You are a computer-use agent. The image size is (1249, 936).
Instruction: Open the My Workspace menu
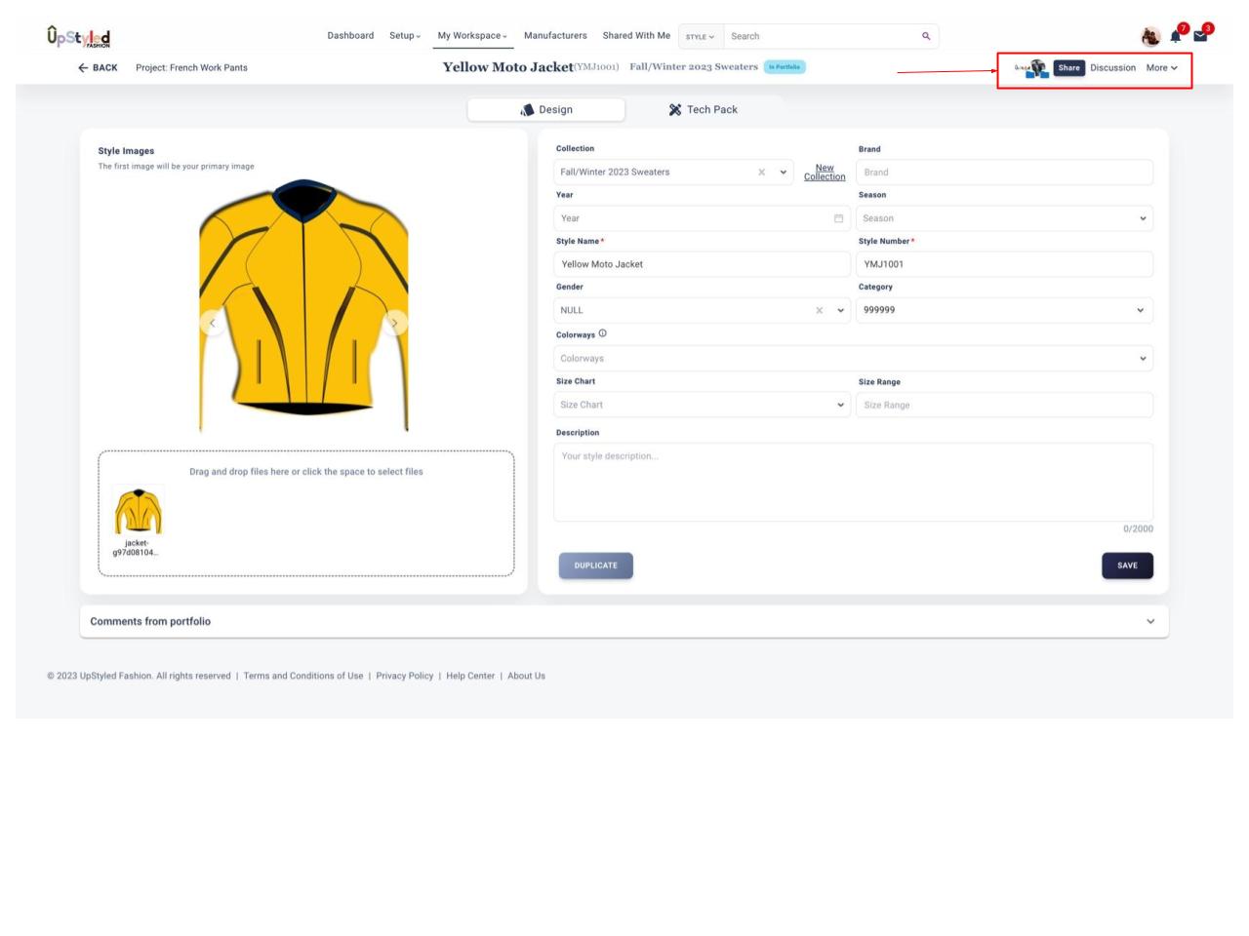pos(472,36)
